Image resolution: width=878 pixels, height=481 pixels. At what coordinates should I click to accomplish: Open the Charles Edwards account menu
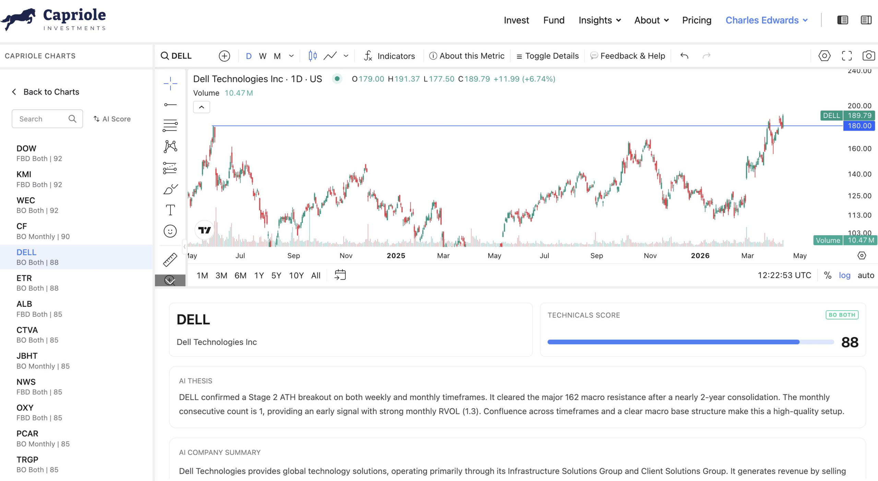[767, 20]
